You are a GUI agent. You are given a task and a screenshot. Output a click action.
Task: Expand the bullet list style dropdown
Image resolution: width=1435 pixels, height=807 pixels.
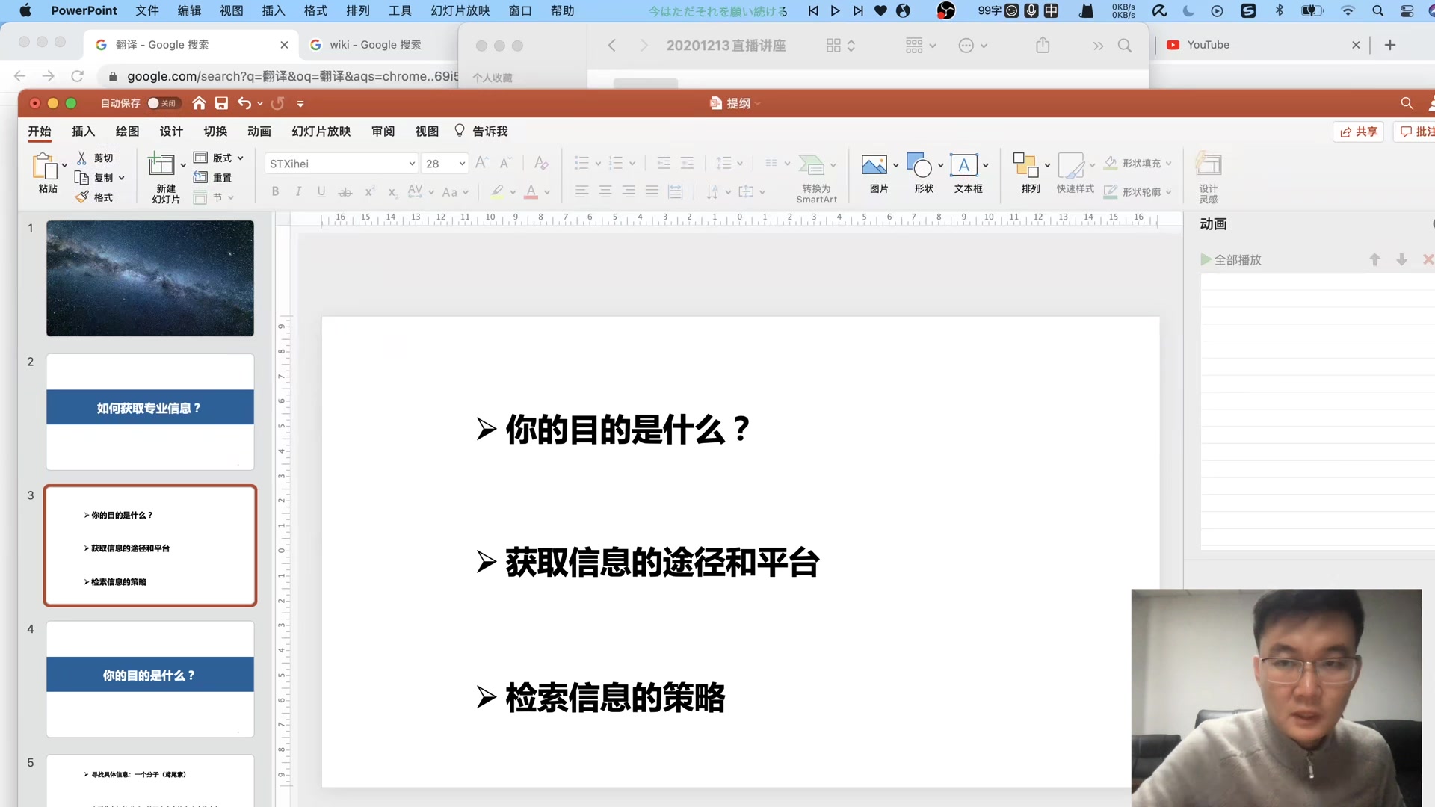(x=598, y=164)
